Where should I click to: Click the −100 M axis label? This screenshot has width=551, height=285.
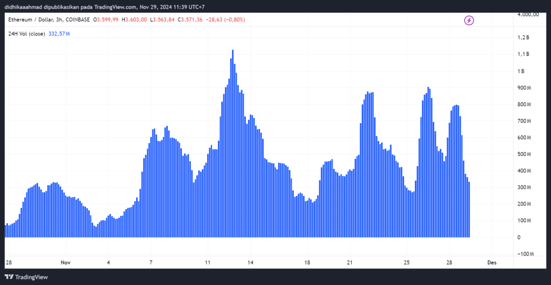pos(525,254)
